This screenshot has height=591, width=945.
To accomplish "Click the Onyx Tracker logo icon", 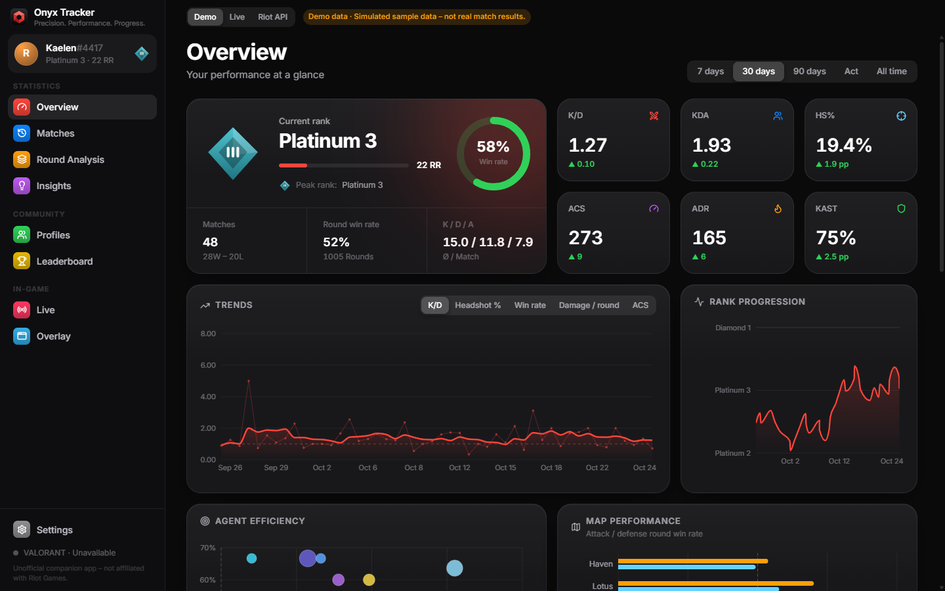I will 19,17.
